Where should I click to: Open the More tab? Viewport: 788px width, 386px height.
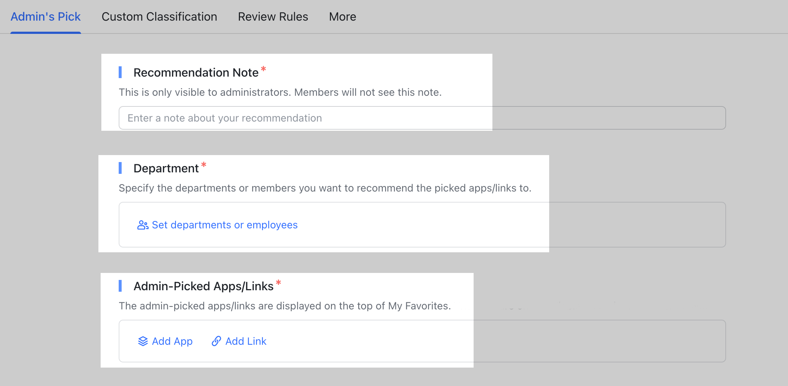click(342, 17)
